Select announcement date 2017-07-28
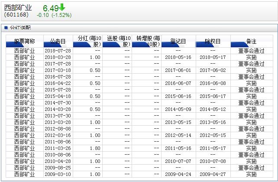The image size is (278, 182). pos(58,64)
